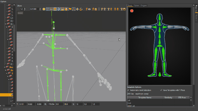The height and width of the screenshot is (111, 198).
Task: Collapse the Roc tree node arrow
Action: [x=5, y=67]
